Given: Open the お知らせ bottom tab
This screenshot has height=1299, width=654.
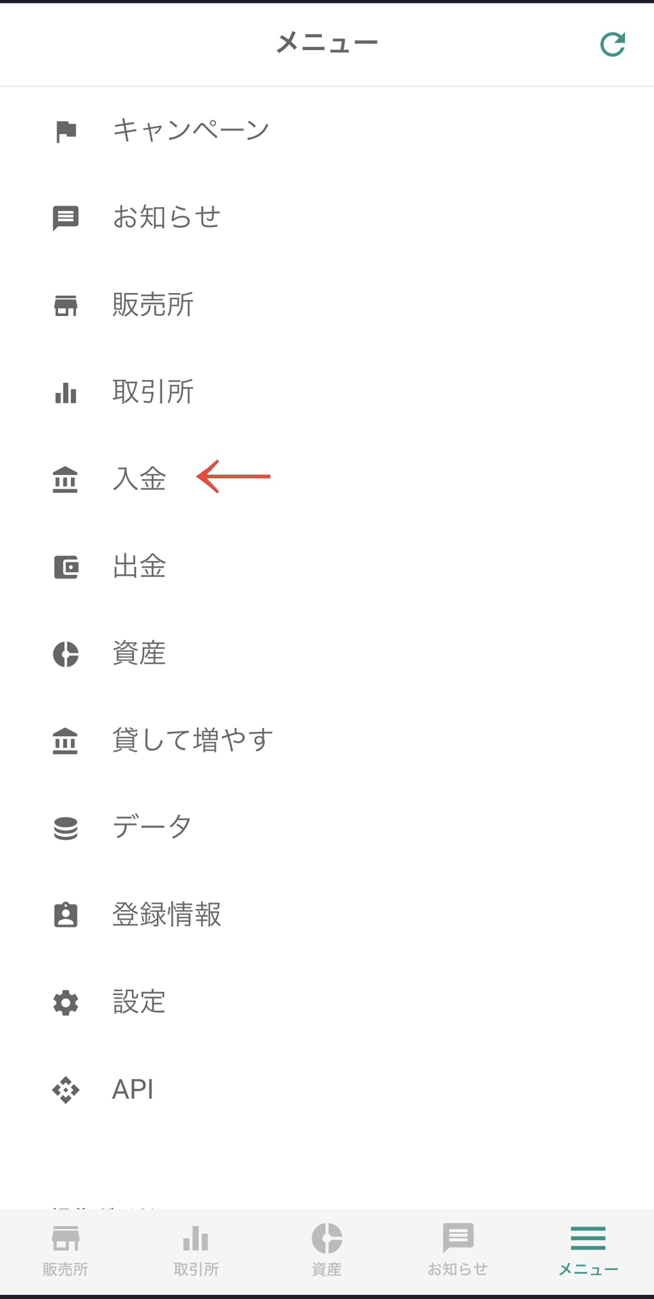Looking at the screenshot, I should [x=457, y=1251].
